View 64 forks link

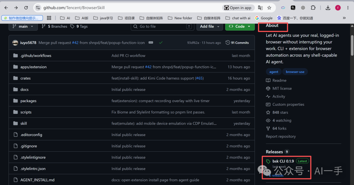click(x=276, y=128)
